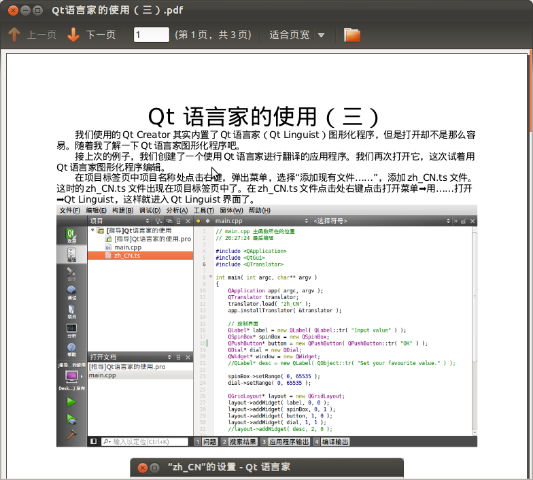Open the 2 搜索结果 output pane tab

pyautogui.click(x=239, y=442)
